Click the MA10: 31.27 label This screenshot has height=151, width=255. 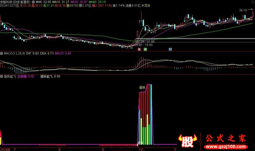[61, 2]
